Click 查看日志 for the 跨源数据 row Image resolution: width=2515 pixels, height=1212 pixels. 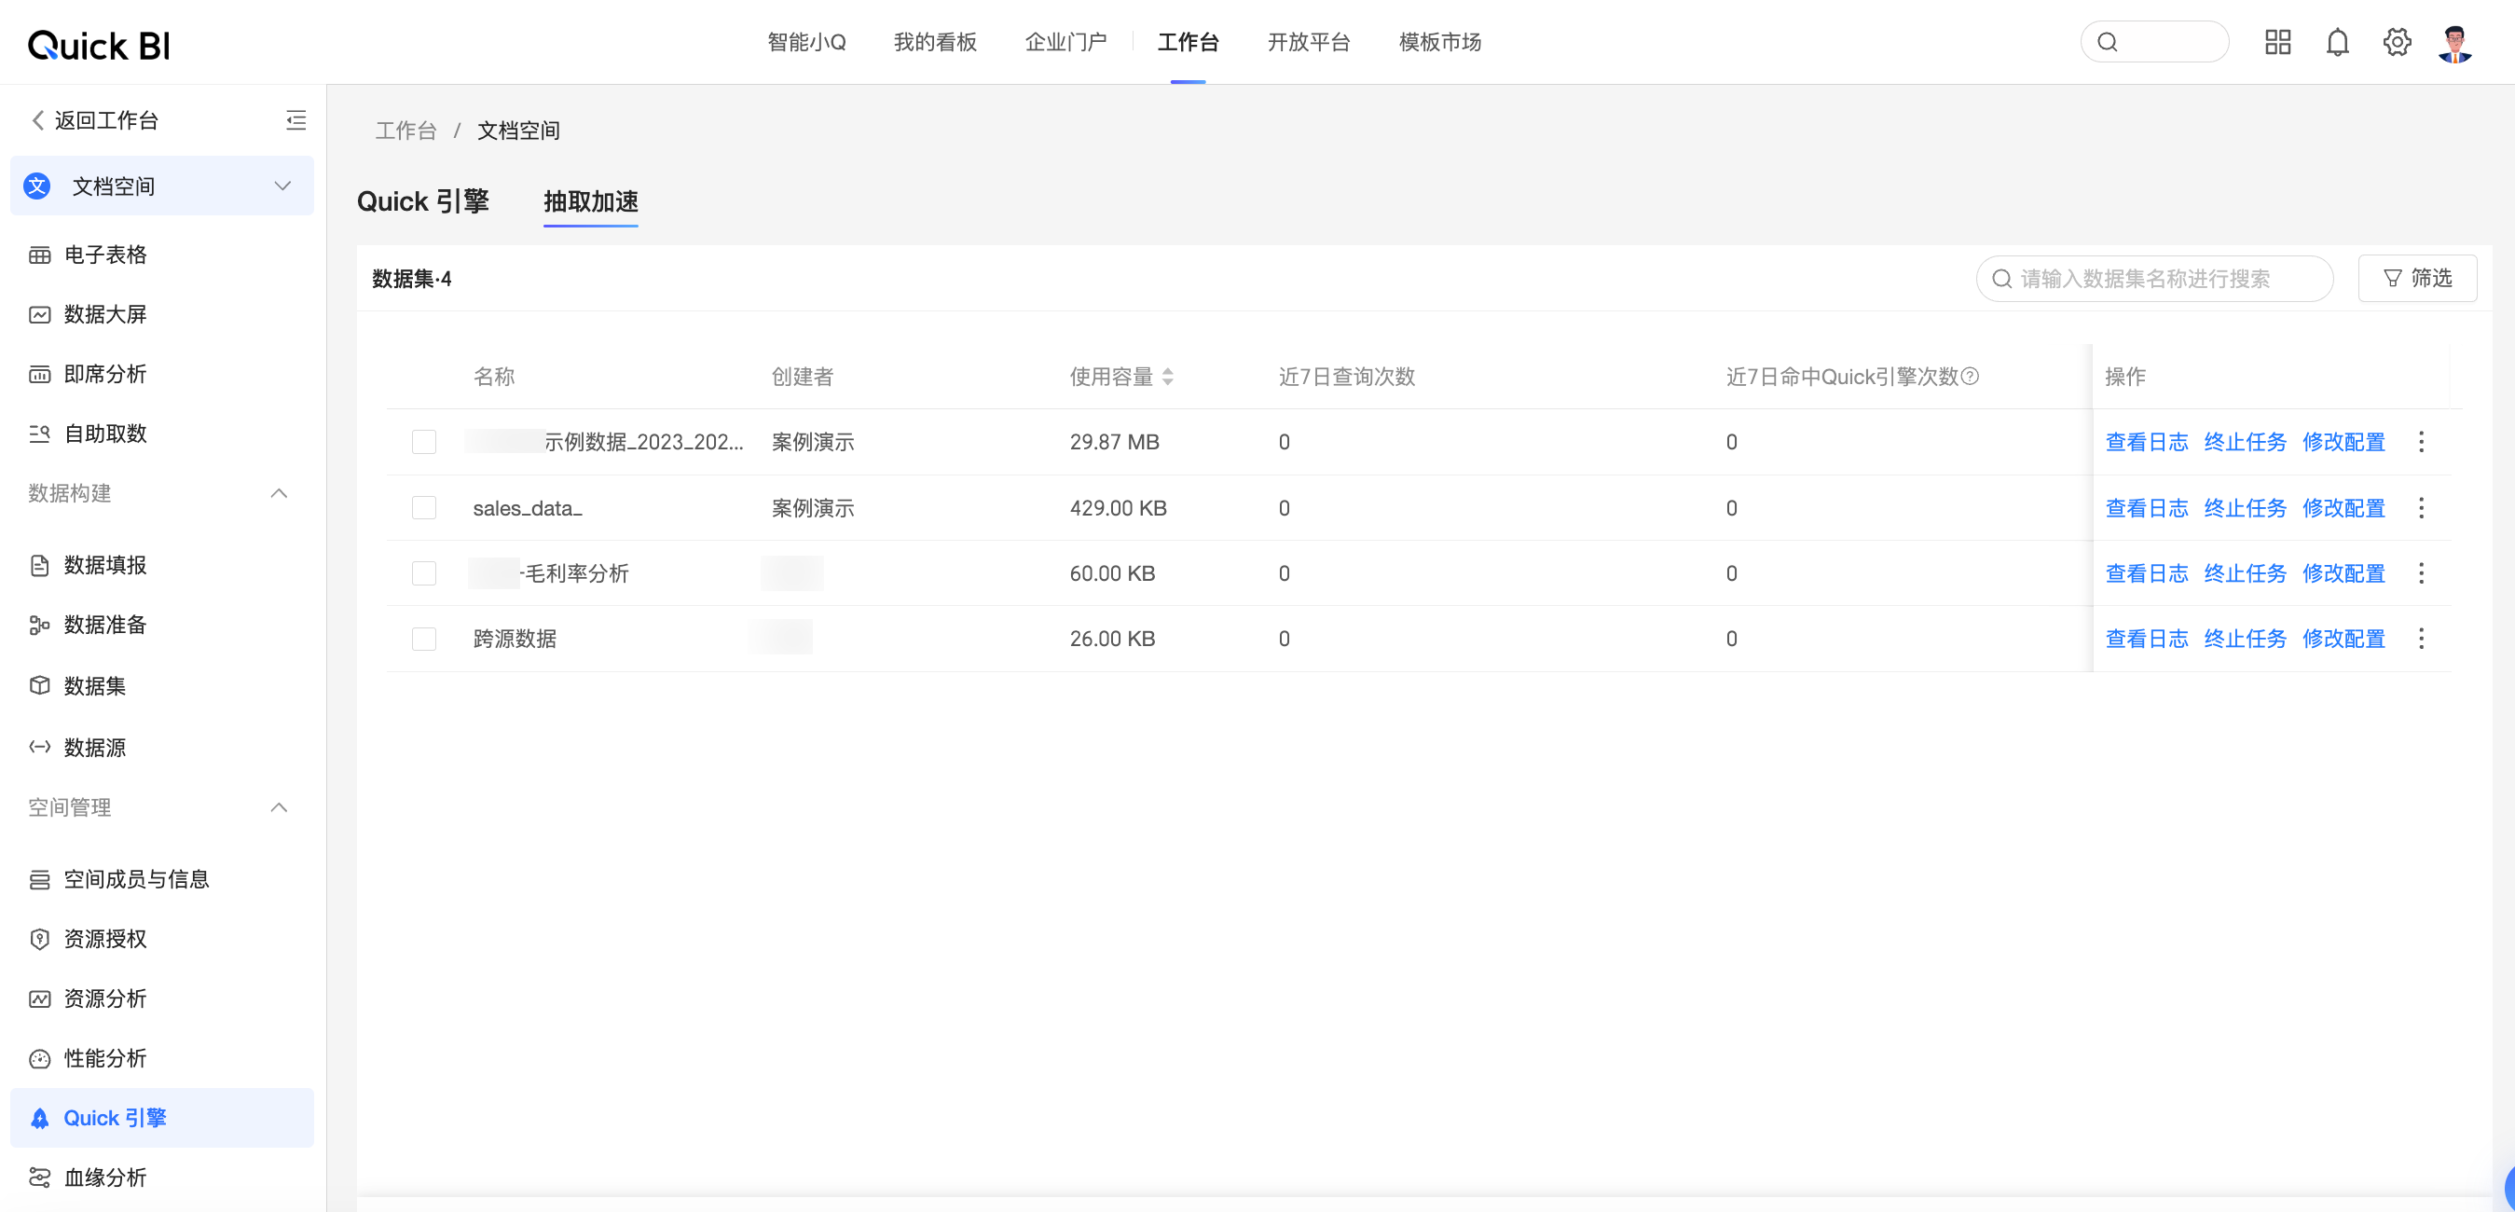[x=2147, y=640]
